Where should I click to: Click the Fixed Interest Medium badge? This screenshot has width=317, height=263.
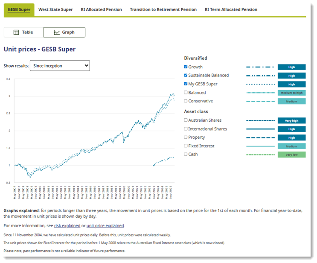(x=291, y=146)
